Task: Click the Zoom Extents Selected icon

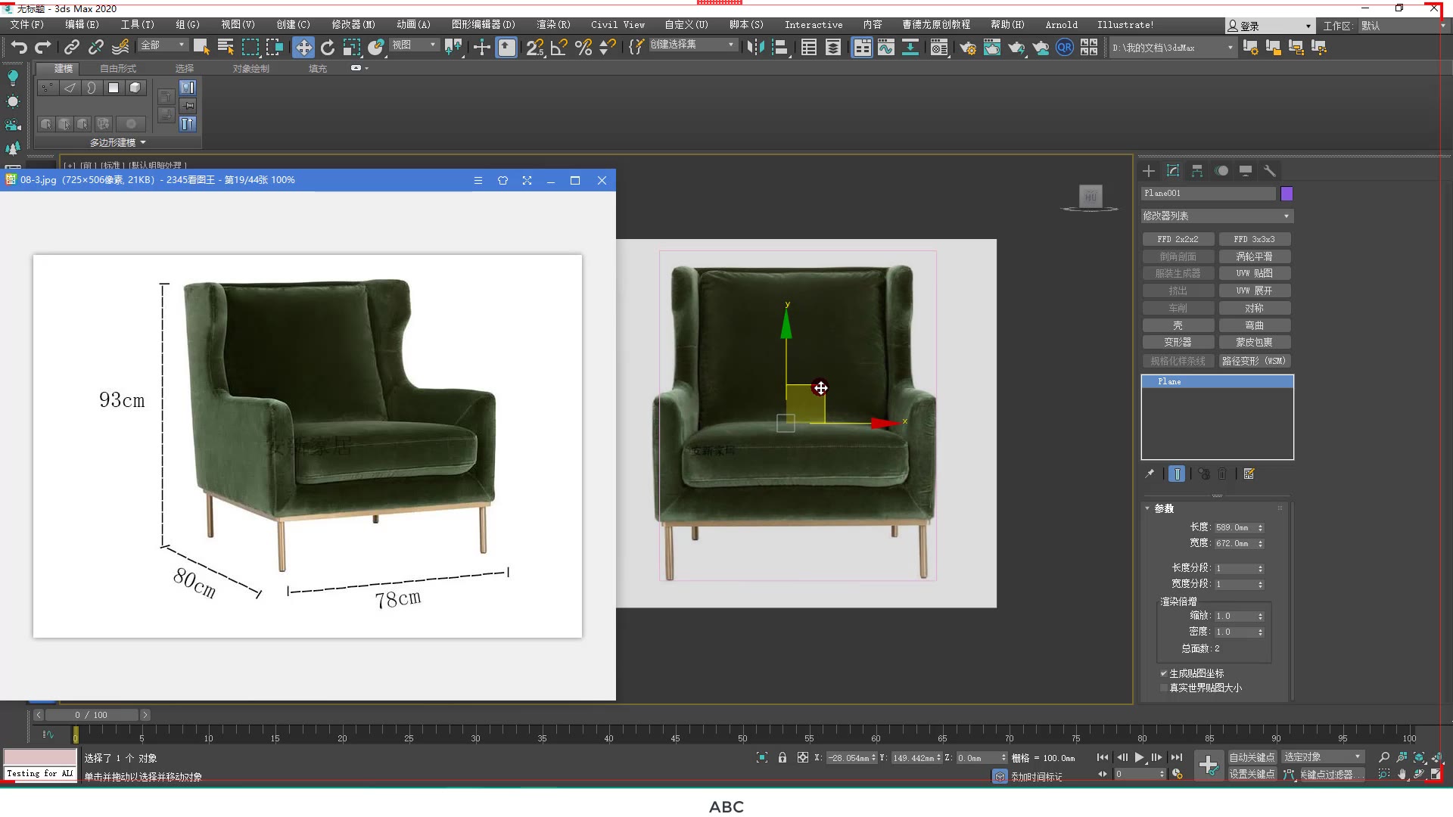Action: pos(1419,757)
